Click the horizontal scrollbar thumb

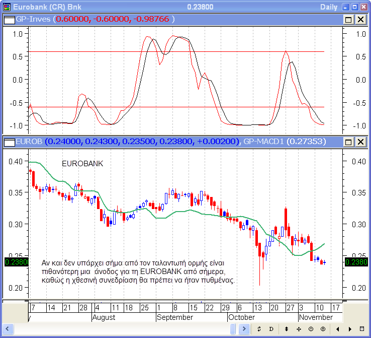tap(234, 329)
